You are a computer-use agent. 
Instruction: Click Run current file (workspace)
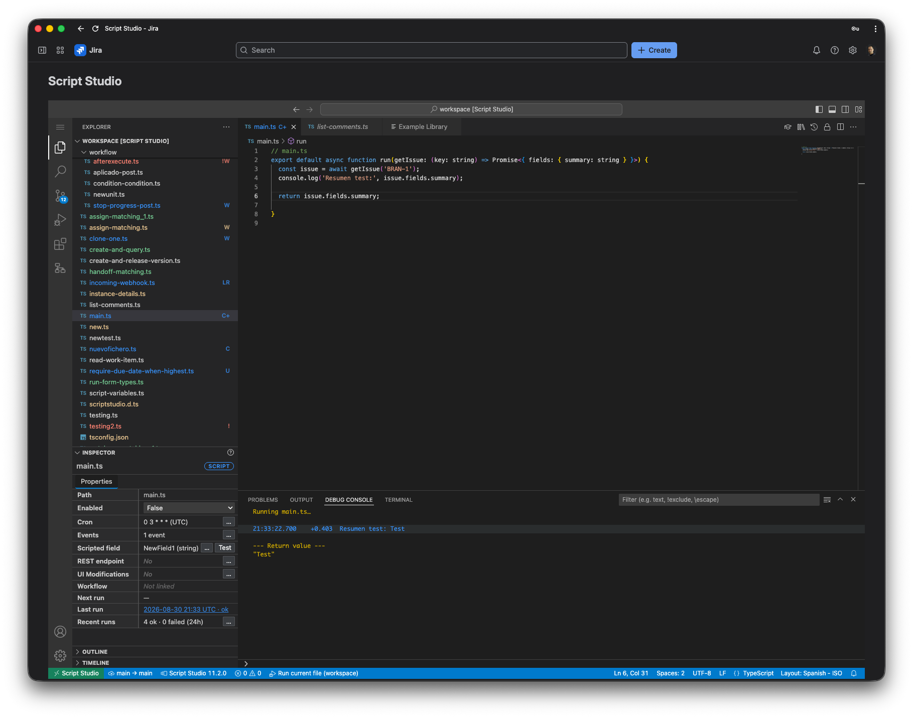(x=314, y=673)
